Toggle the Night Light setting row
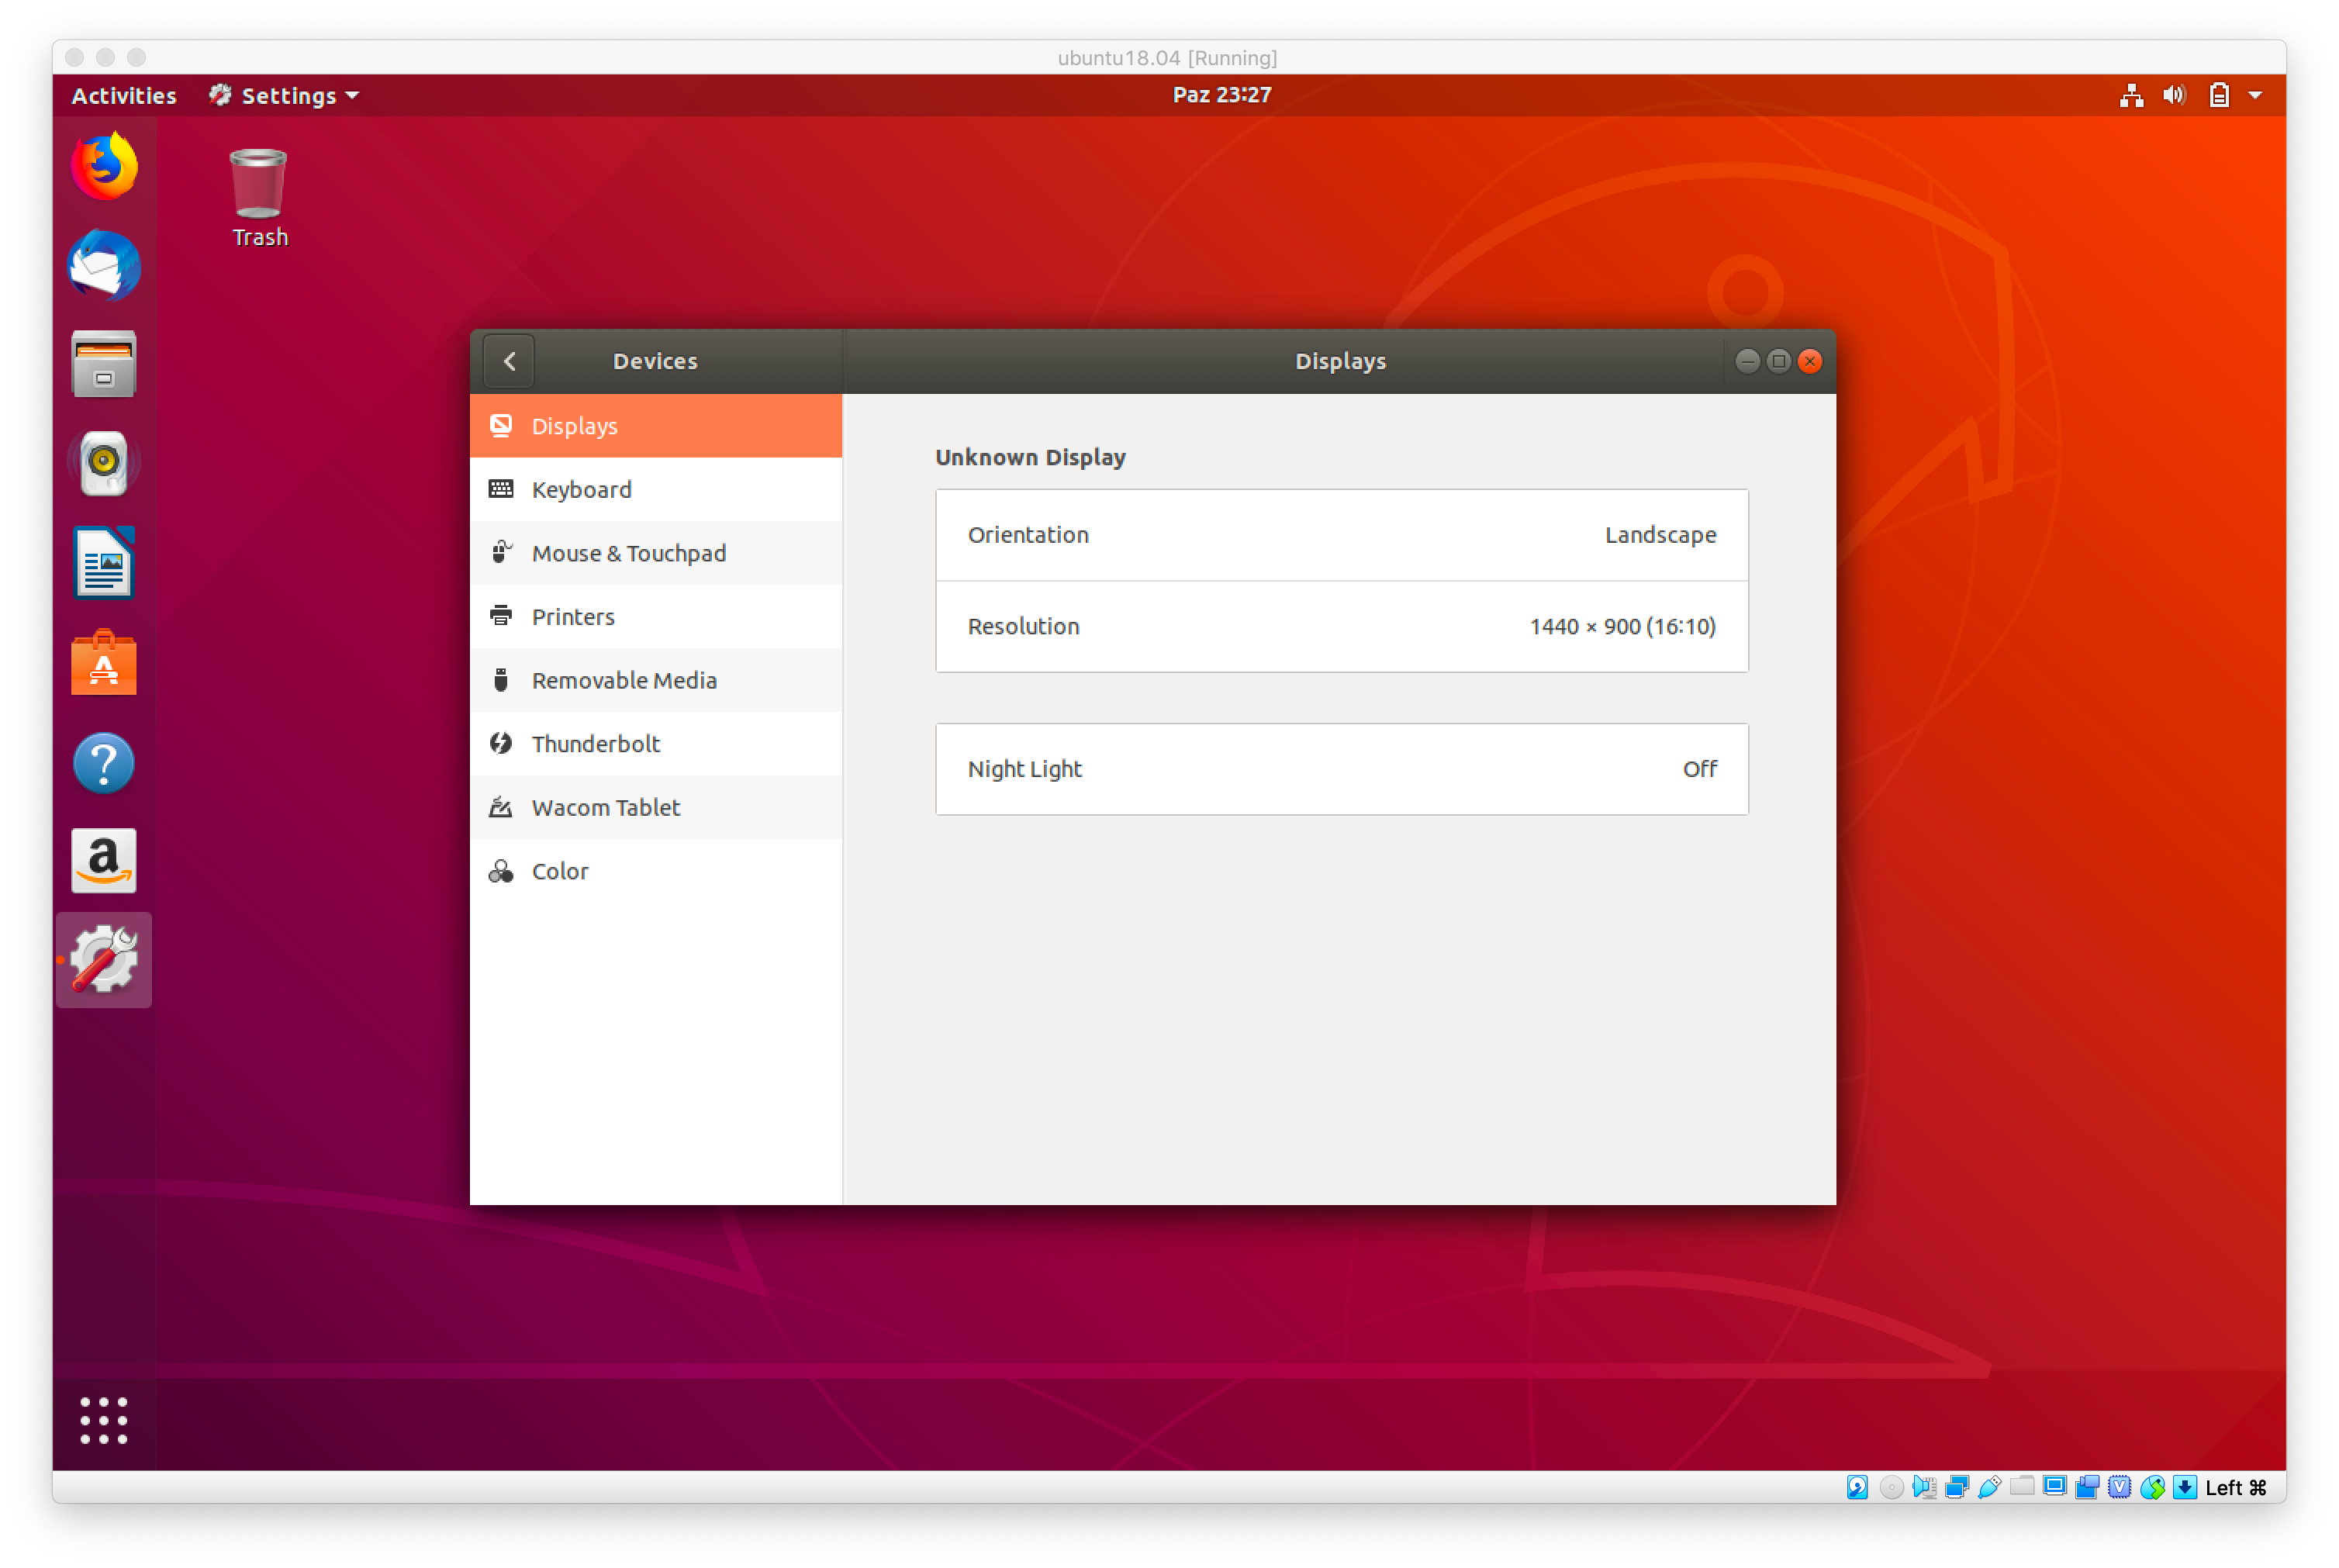 coord(1341,769)
